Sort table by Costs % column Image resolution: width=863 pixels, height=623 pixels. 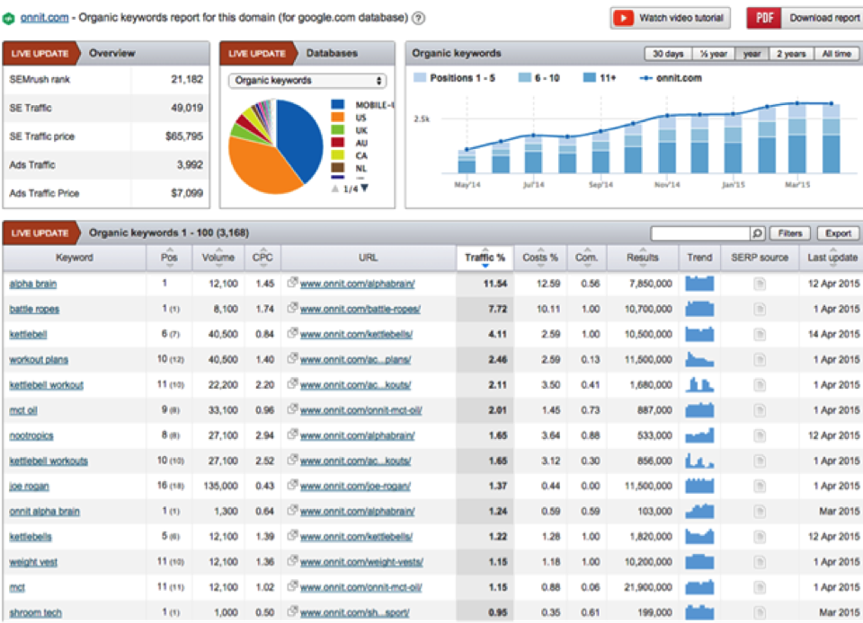(x=540, y=258)
